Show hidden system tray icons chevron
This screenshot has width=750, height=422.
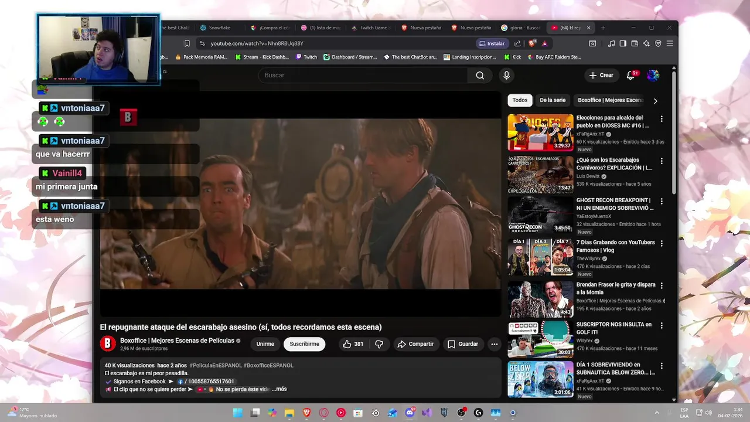pyautogui.click(x=656, y=413)
